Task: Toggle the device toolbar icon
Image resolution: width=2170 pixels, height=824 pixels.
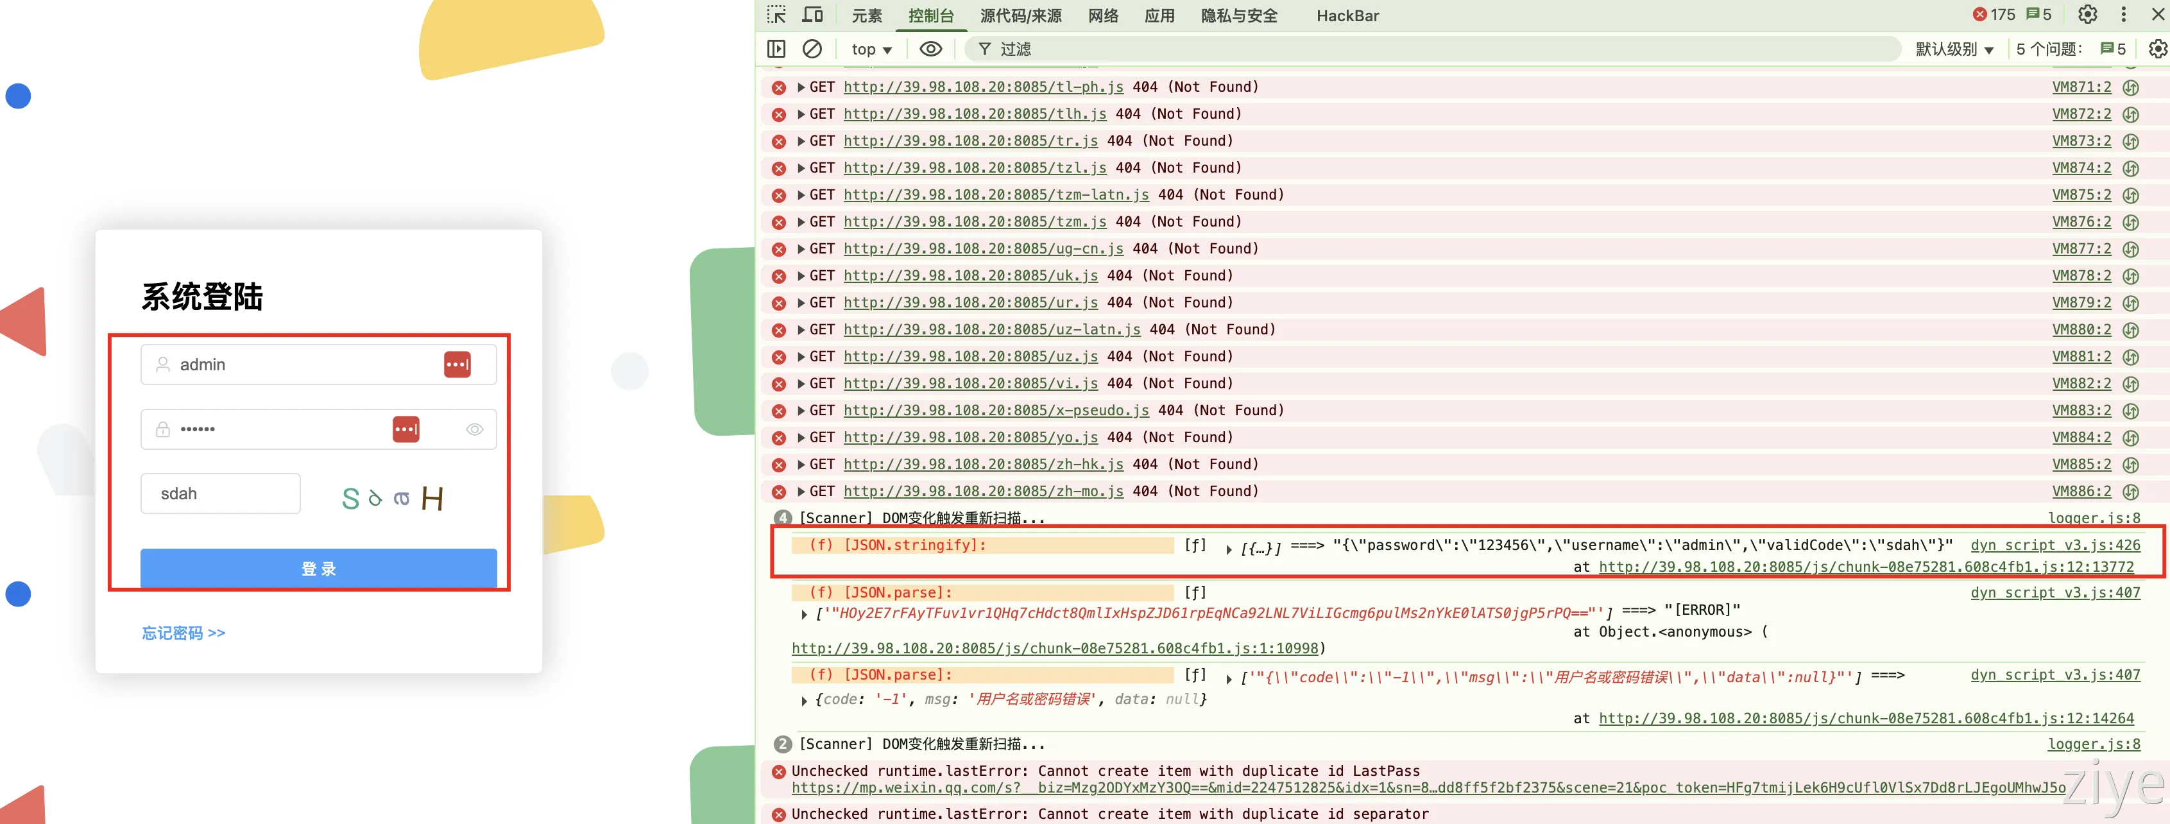Action: pos(812,15)
